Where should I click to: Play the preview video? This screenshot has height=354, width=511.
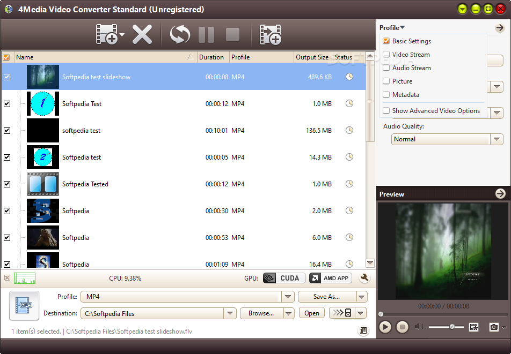pyautogui.click(x=385, y=327)
